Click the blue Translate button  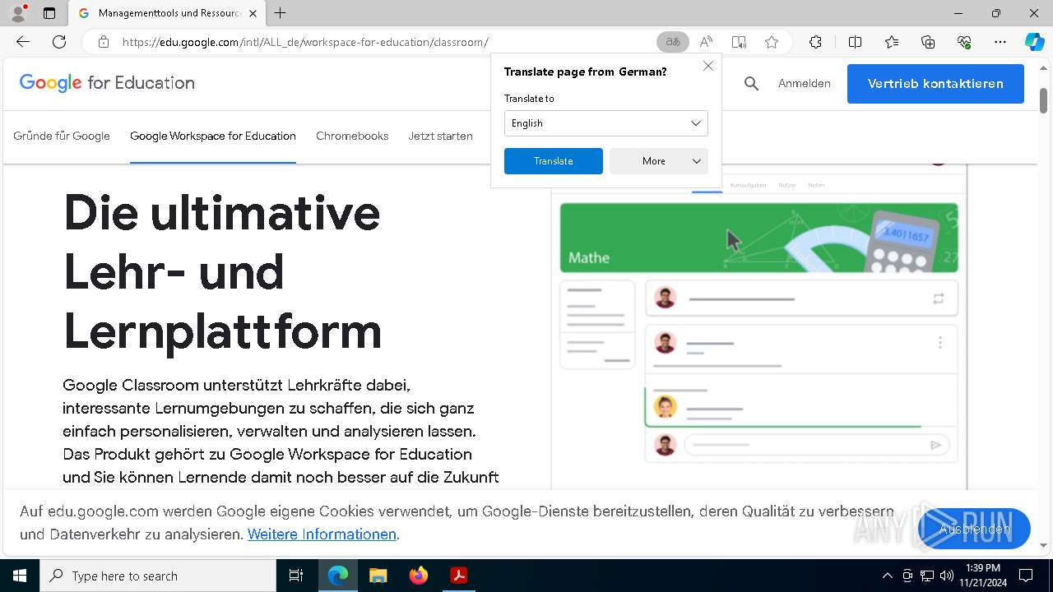553,161
